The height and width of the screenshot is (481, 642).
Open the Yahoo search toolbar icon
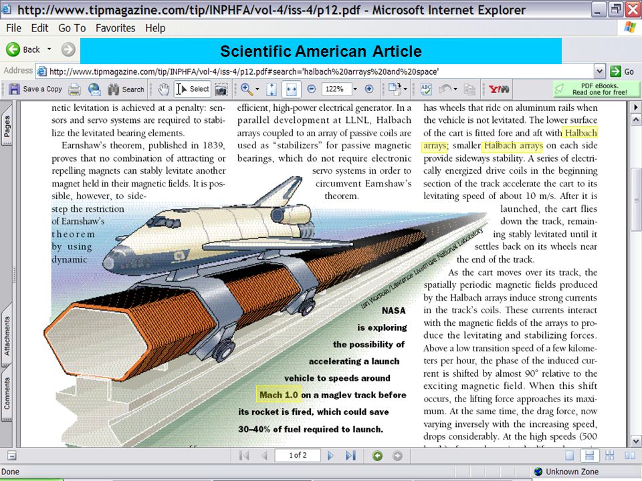click(499, 89)
